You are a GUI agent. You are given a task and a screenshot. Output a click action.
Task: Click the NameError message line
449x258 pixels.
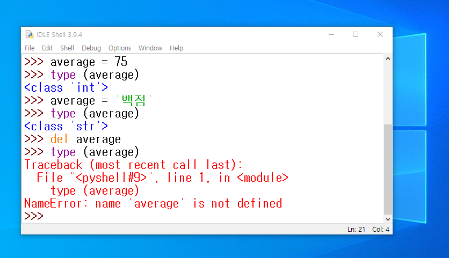tap(153, 203)
